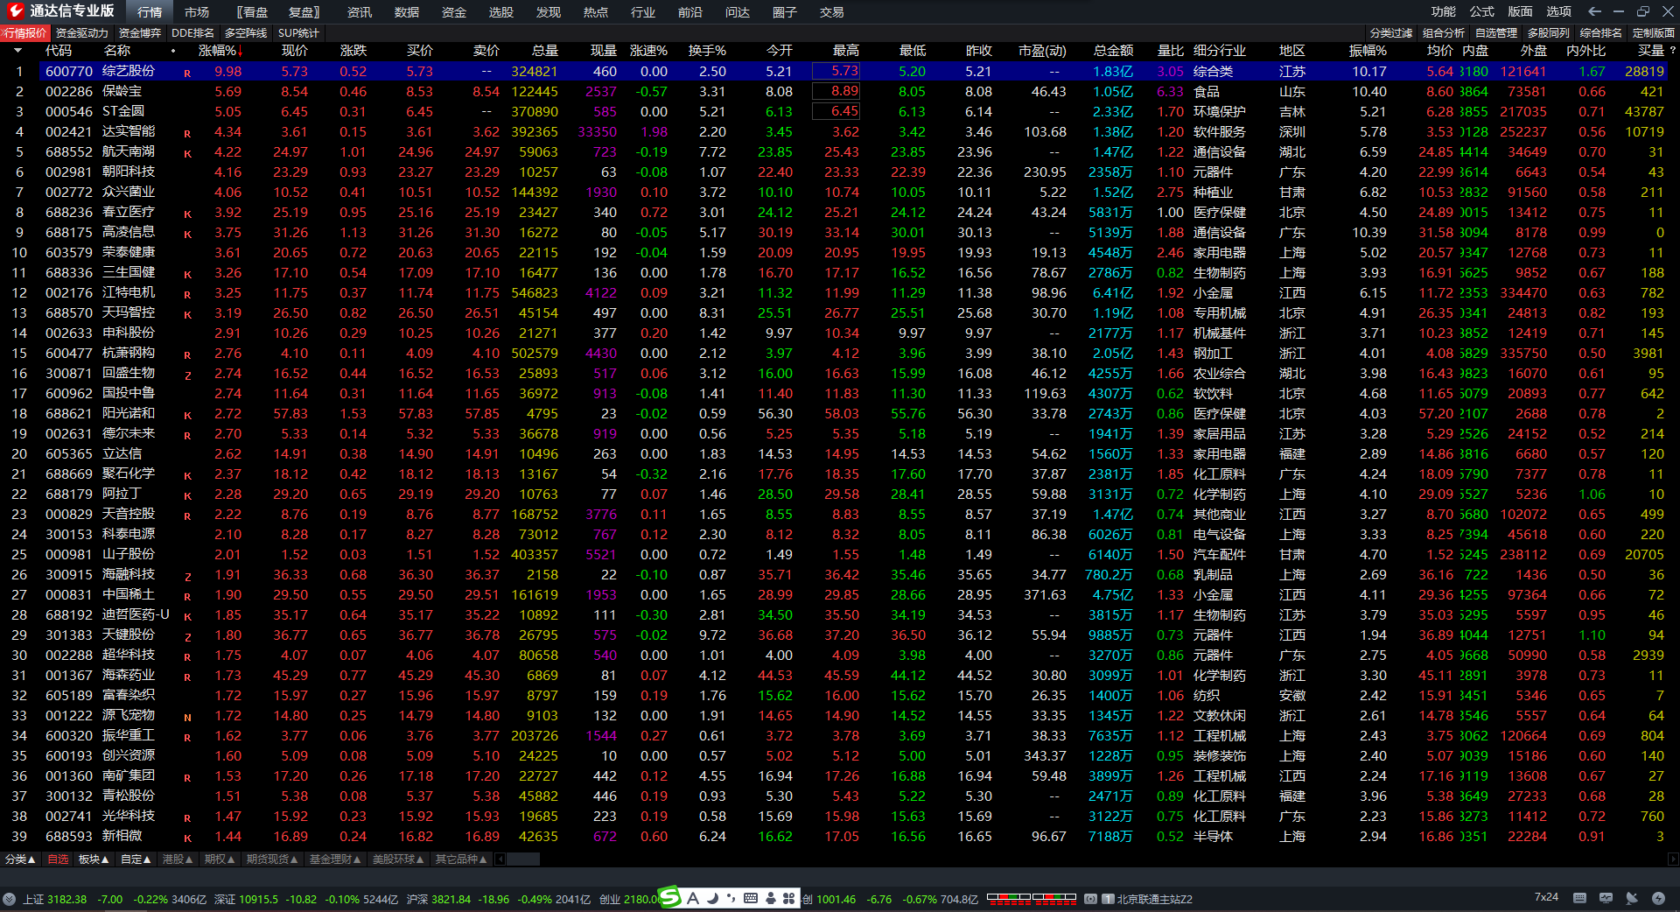Open the dropdown arrow left of the 代码 header
The image size is (1680, 912).
coord(17,51)
